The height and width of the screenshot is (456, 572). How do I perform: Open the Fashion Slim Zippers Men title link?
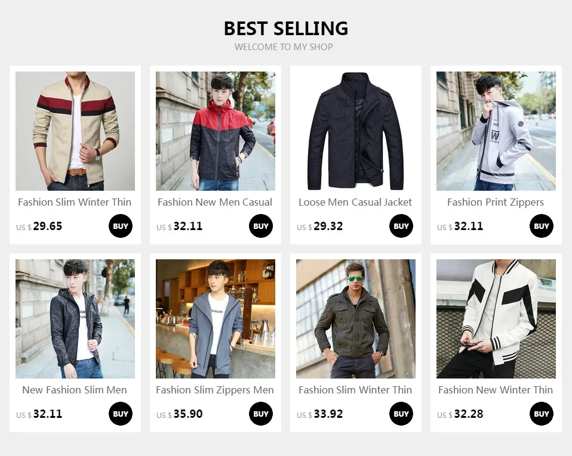[x=215, y=390]
